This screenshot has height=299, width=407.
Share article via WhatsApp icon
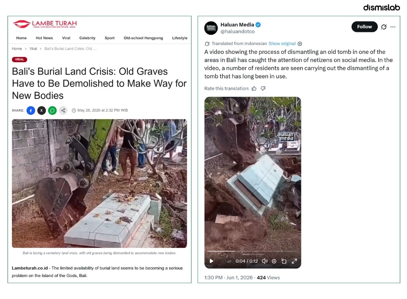click(x=52, y=110)
